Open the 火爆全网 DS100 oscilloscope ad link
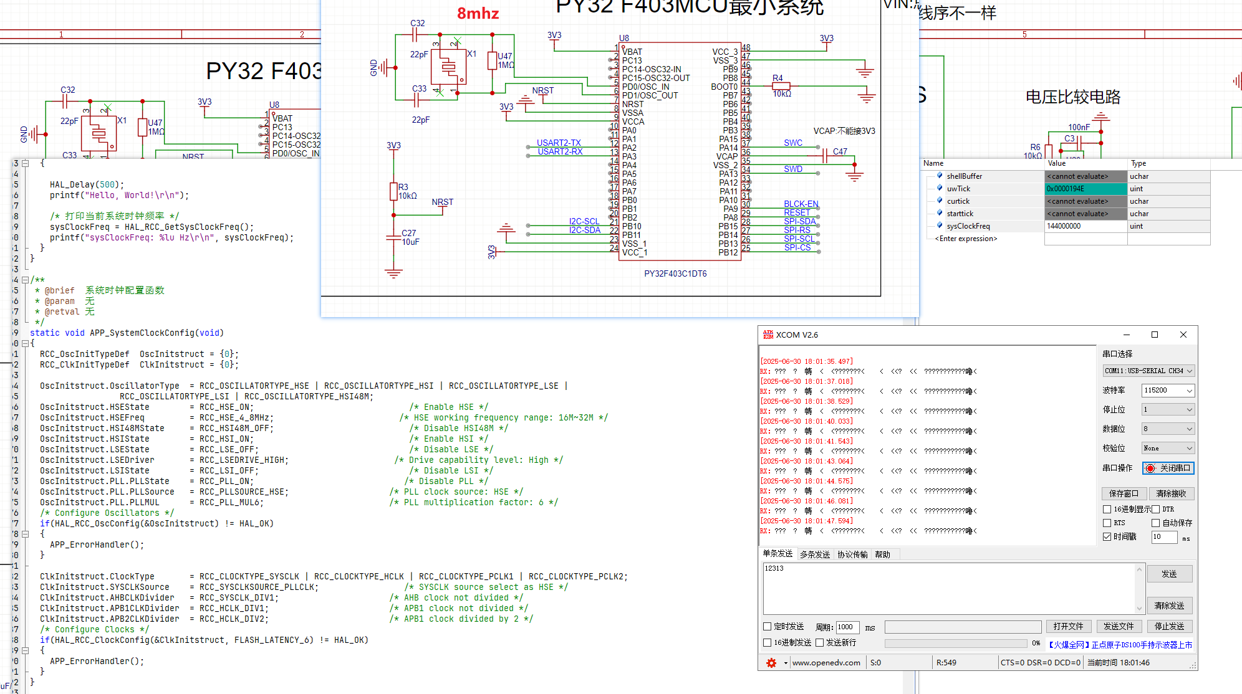Screen dimensions: 1242x694 (1120, 645)
